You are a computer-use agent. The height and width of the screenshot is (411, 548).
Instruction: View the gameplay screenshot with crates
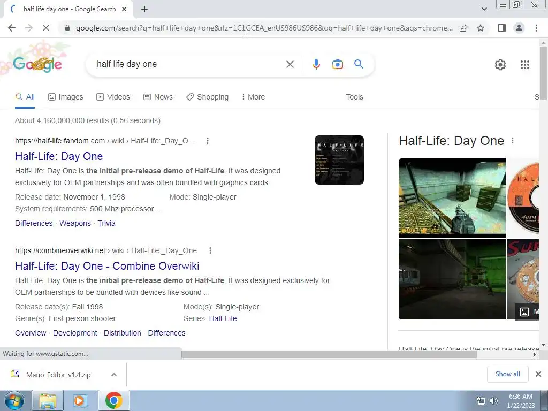(x=452, y=198)
